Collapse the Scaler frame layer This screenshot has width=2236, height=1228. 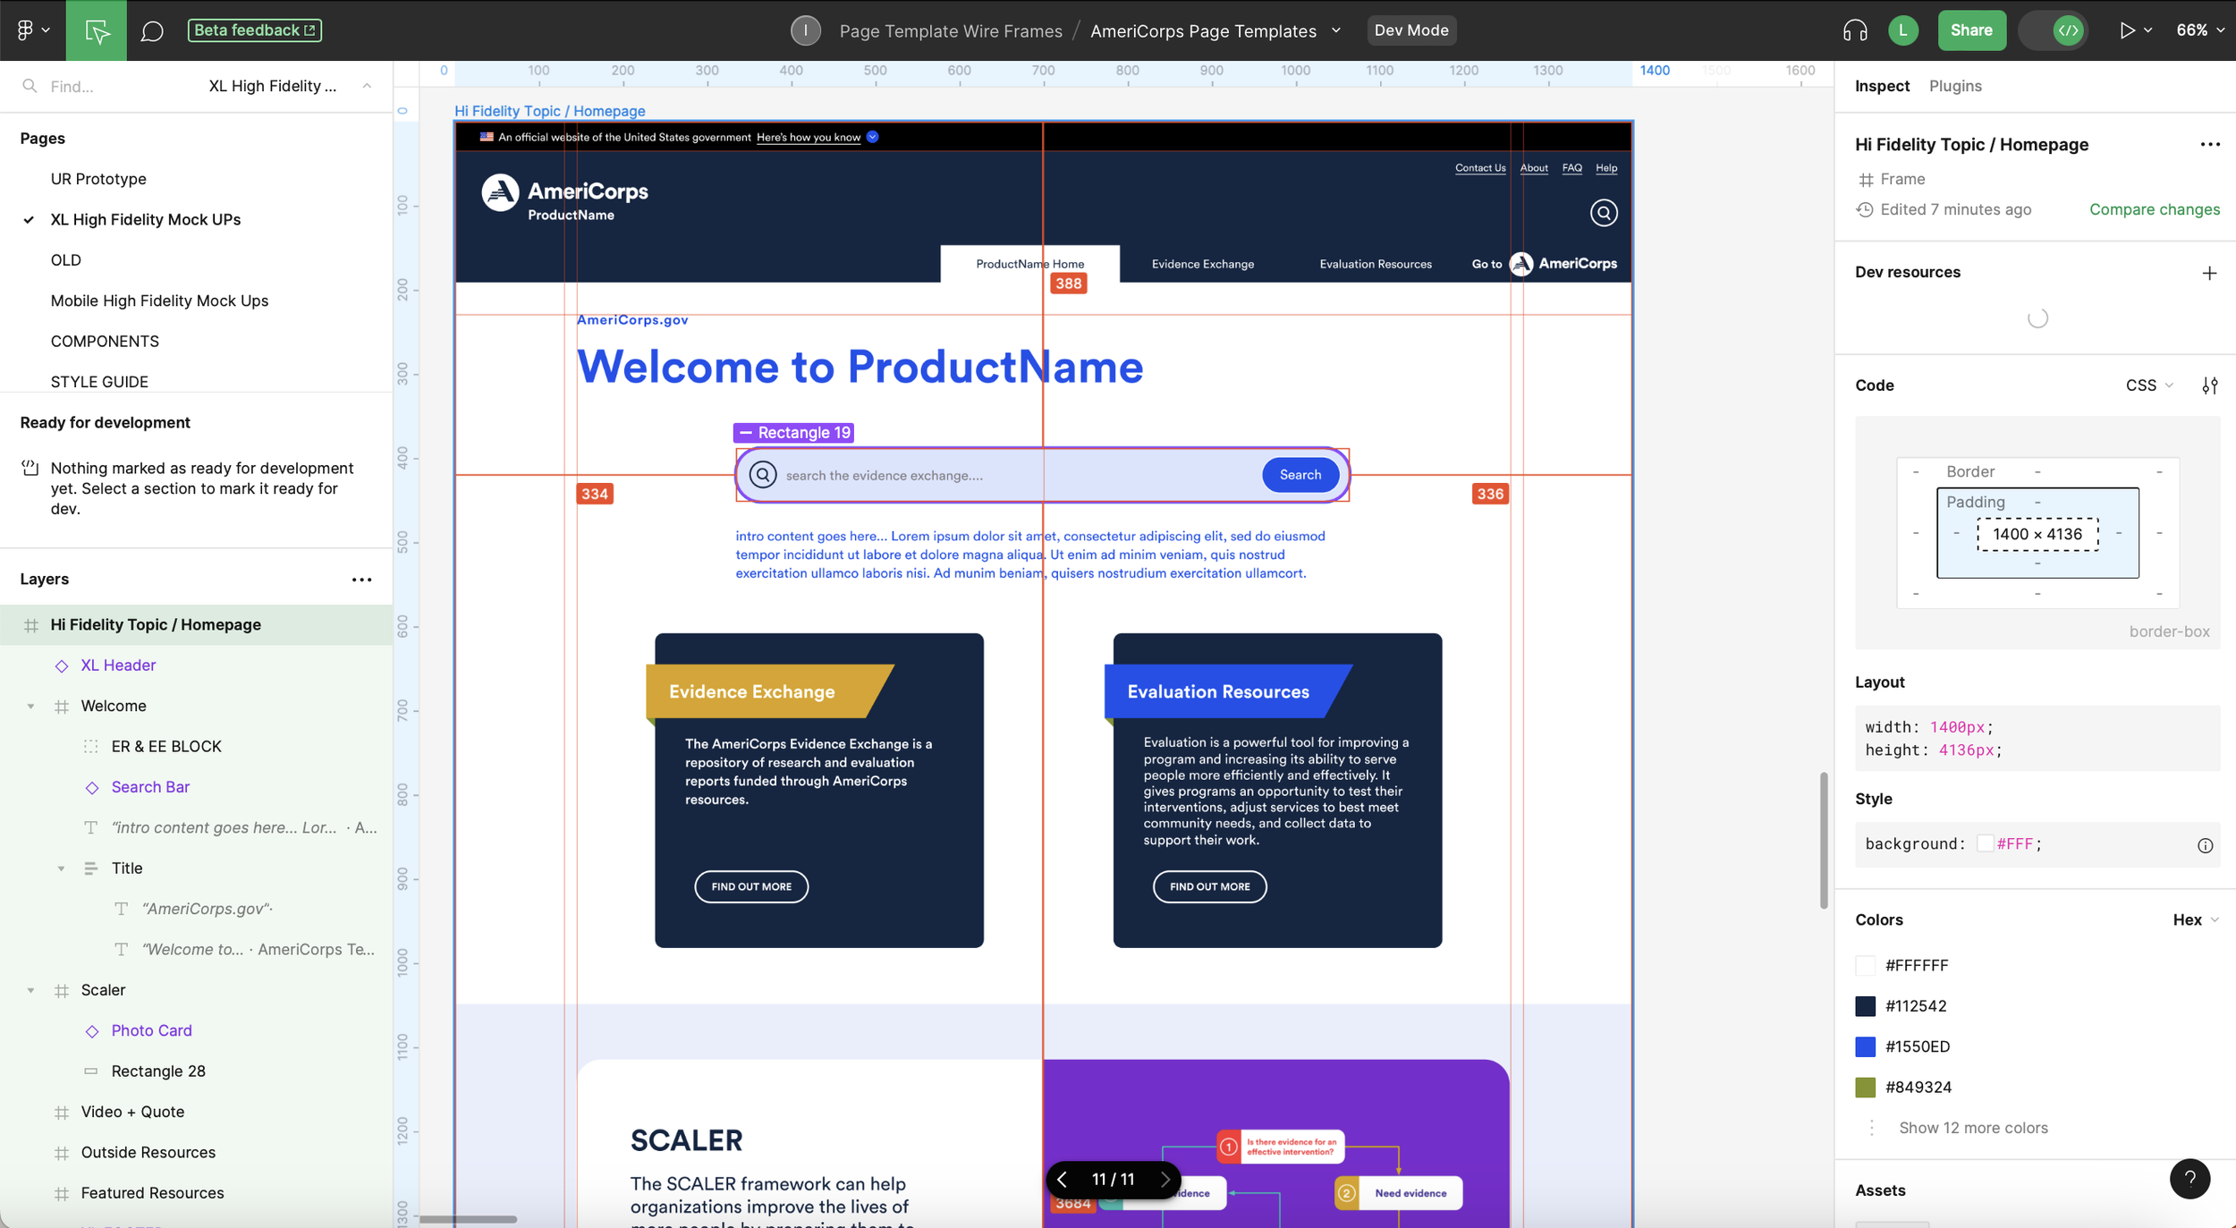31,990
